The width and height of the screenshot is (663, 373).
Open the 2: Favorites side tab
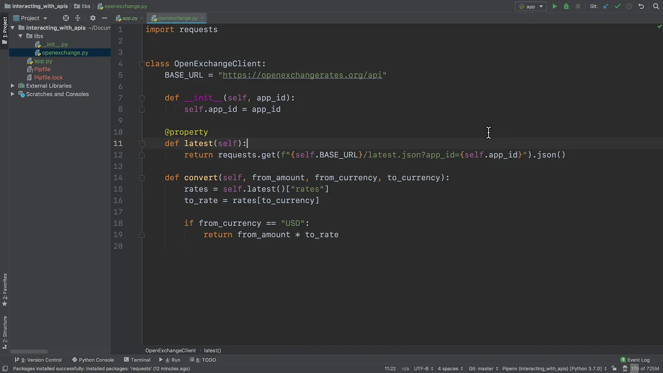tap(5, 290)
